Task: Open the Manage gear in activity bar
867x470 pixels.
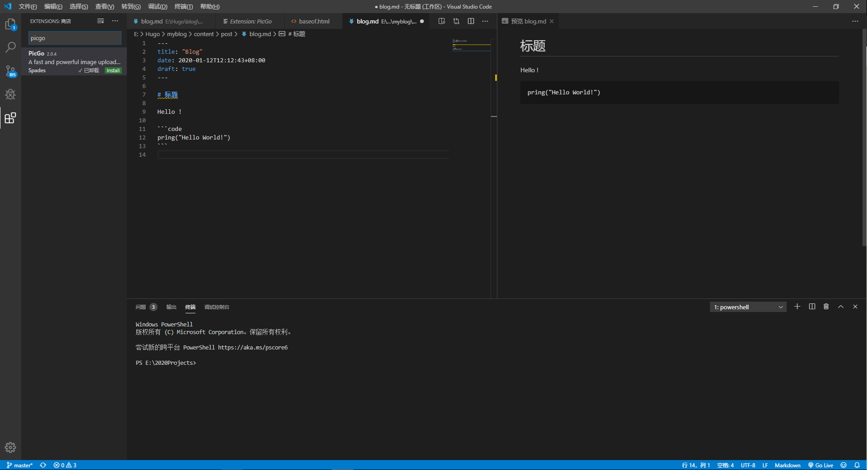Action: click(x=10, y=447)
